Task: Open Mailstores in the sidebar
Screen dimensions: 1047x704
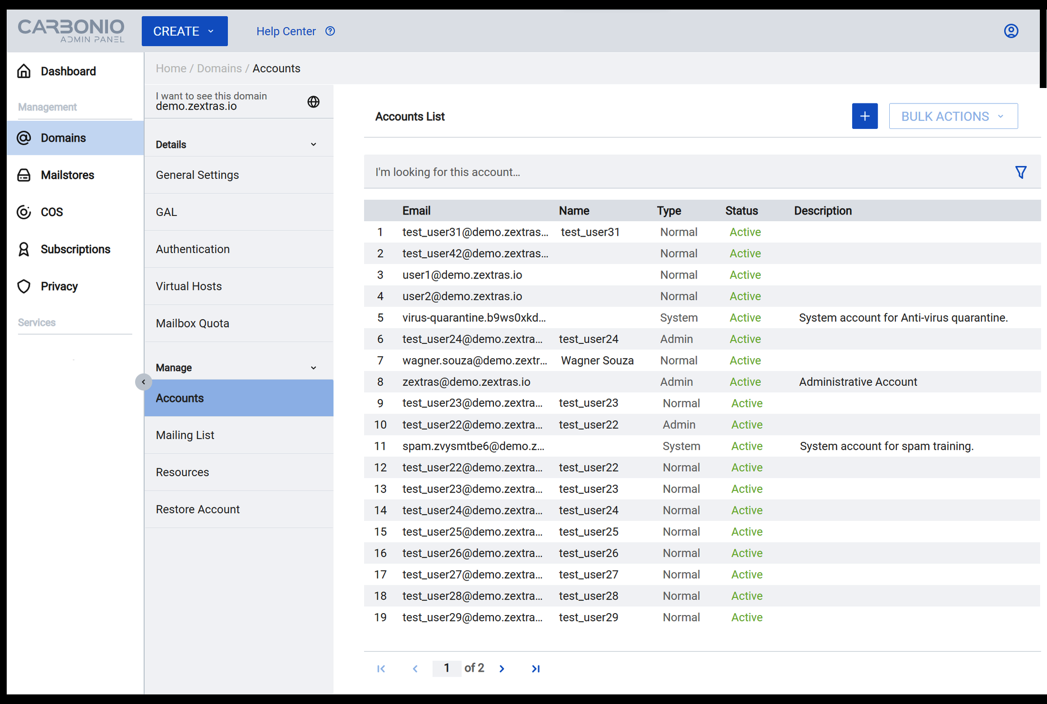Action: tap(67, 175)
